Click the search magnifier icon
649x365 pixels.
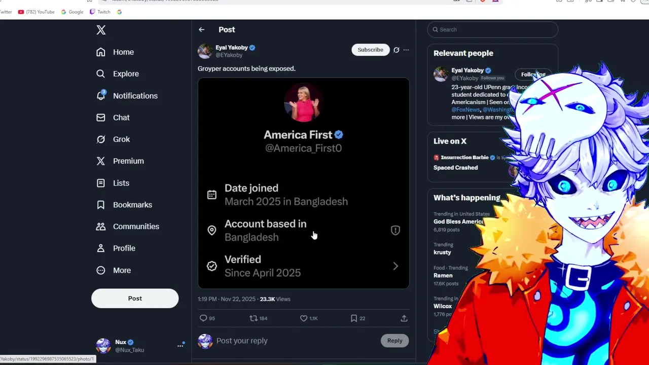[435, 29]
